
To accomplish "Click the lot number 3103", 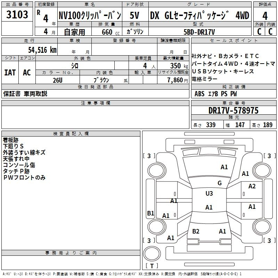I will click(17, 14).
